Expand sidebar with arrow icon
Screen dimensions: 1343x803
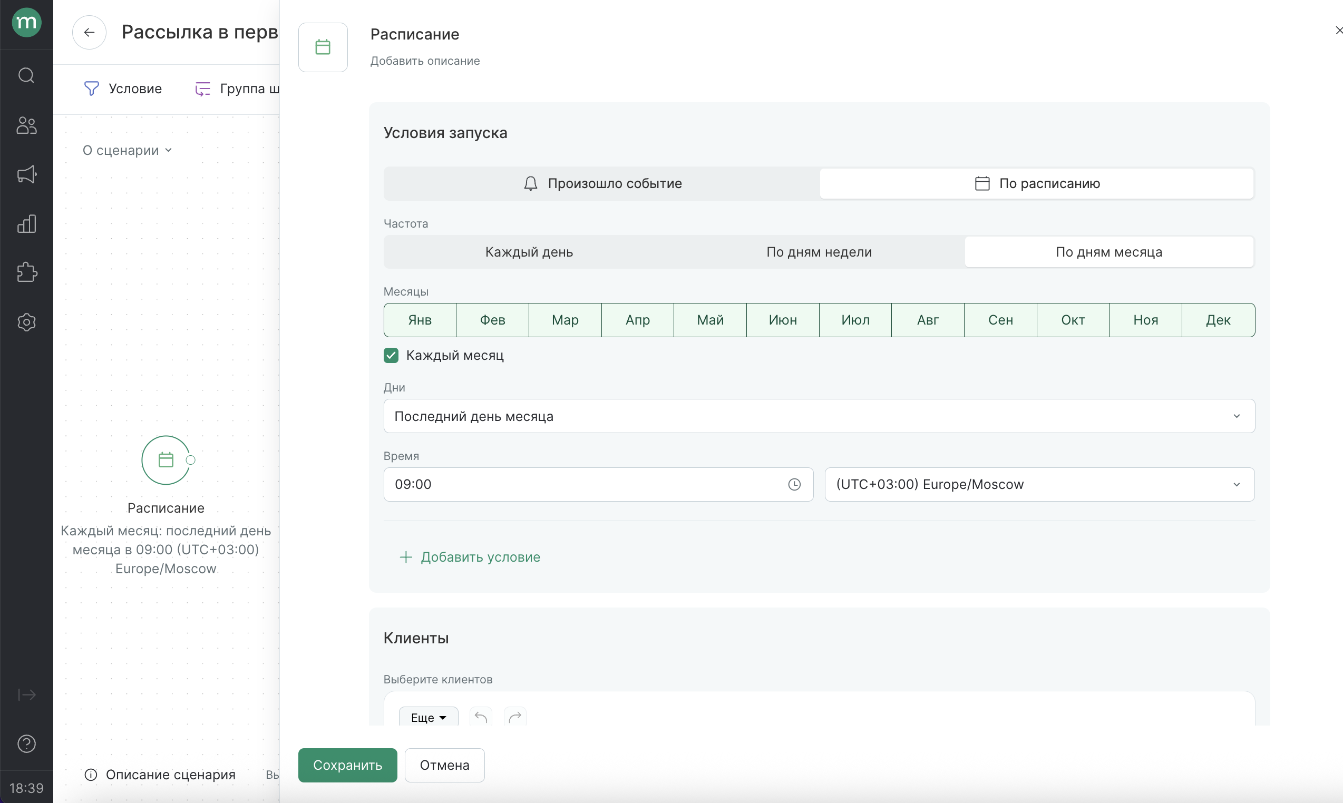(x=26, y=695)
